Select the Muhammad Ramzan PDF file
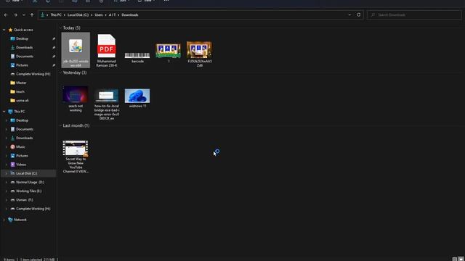465x261 pixels. (107, 50)
